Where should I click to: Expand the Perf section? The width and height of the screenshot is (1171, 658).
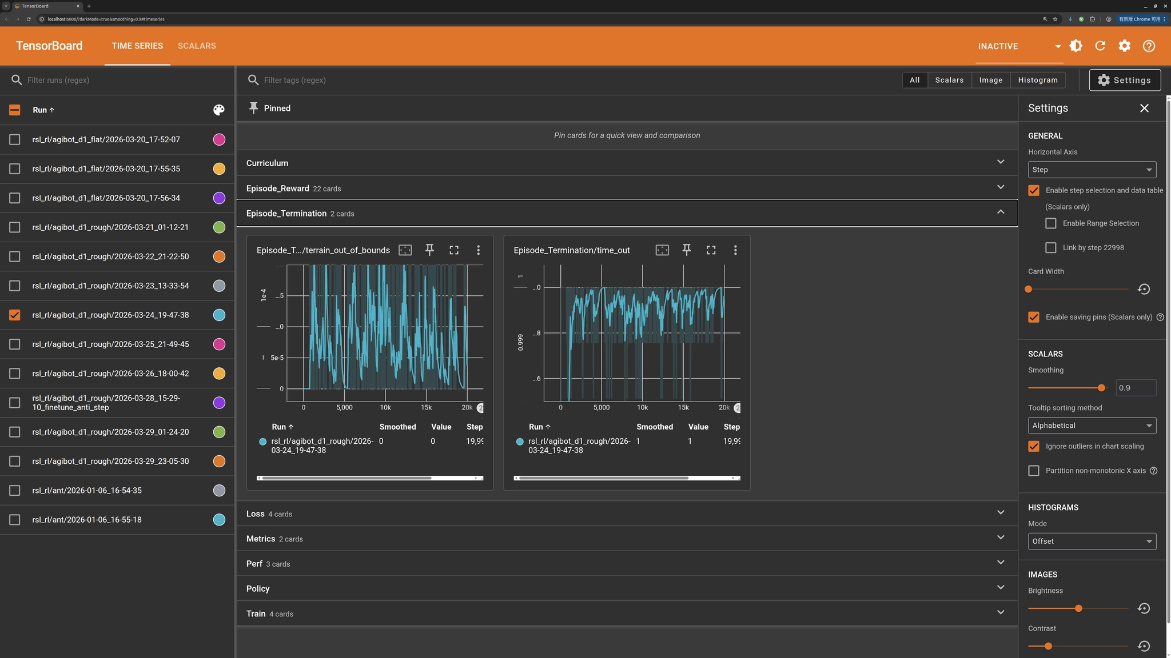coord(627,564)
